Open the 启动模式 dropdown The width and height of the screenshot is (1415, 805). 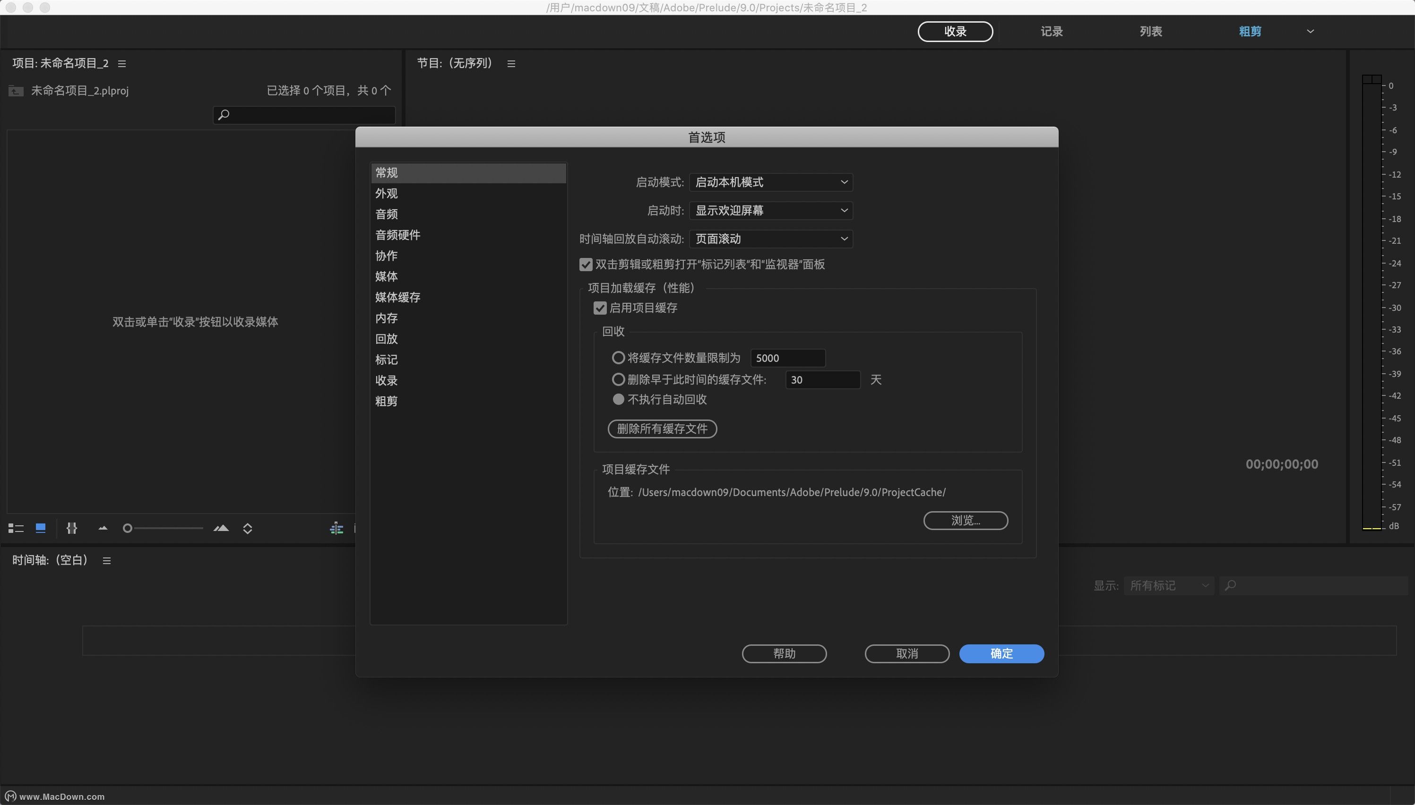pyautogui.click(x=771, y=182)
